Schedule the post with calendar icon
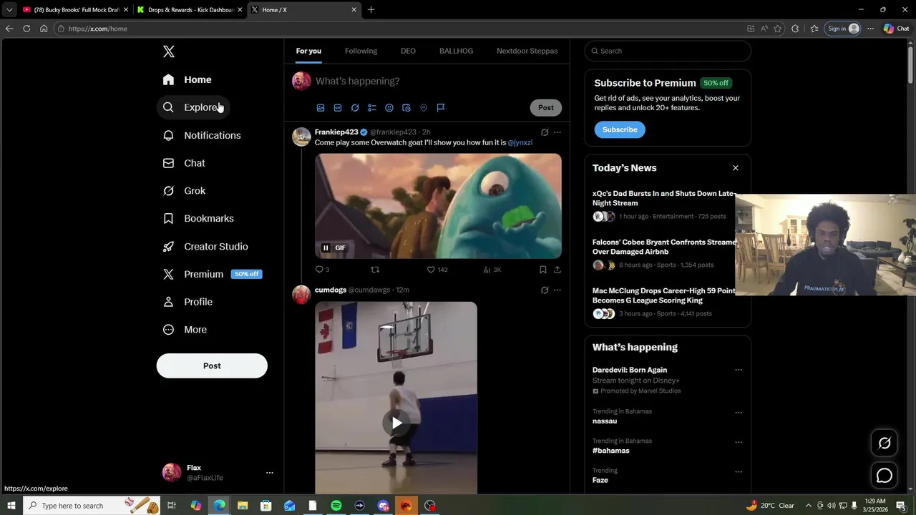 (x=406, y=108)
